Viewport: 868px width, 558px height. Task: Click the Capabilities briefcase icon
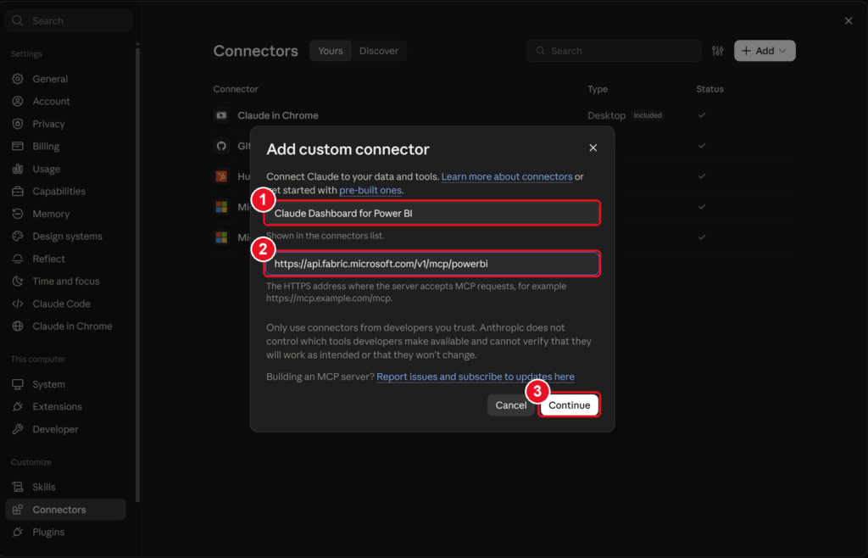tap(18, 191)
